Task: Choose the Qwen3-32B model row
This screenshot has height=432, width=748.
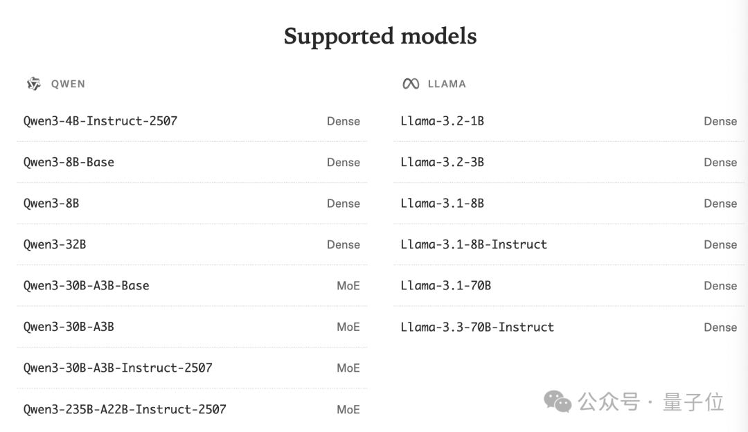Action: [x=55, y=244]
